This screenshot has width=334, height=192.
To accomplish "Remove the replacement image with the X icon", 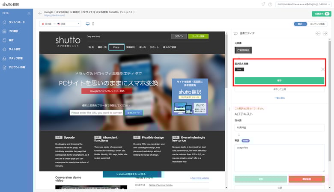I will [x=323, y=69].
